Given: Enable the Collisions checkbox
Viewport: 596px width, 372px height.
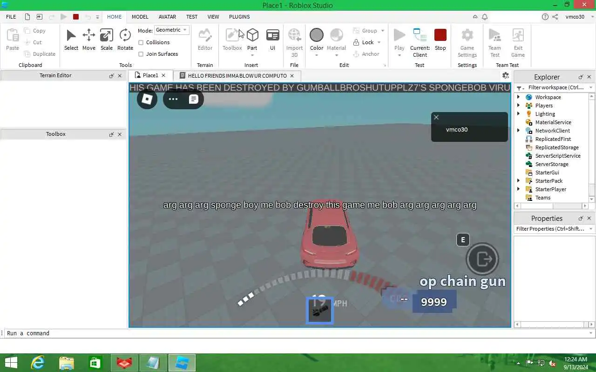Looking at the screenshot, I should (141, 42).
